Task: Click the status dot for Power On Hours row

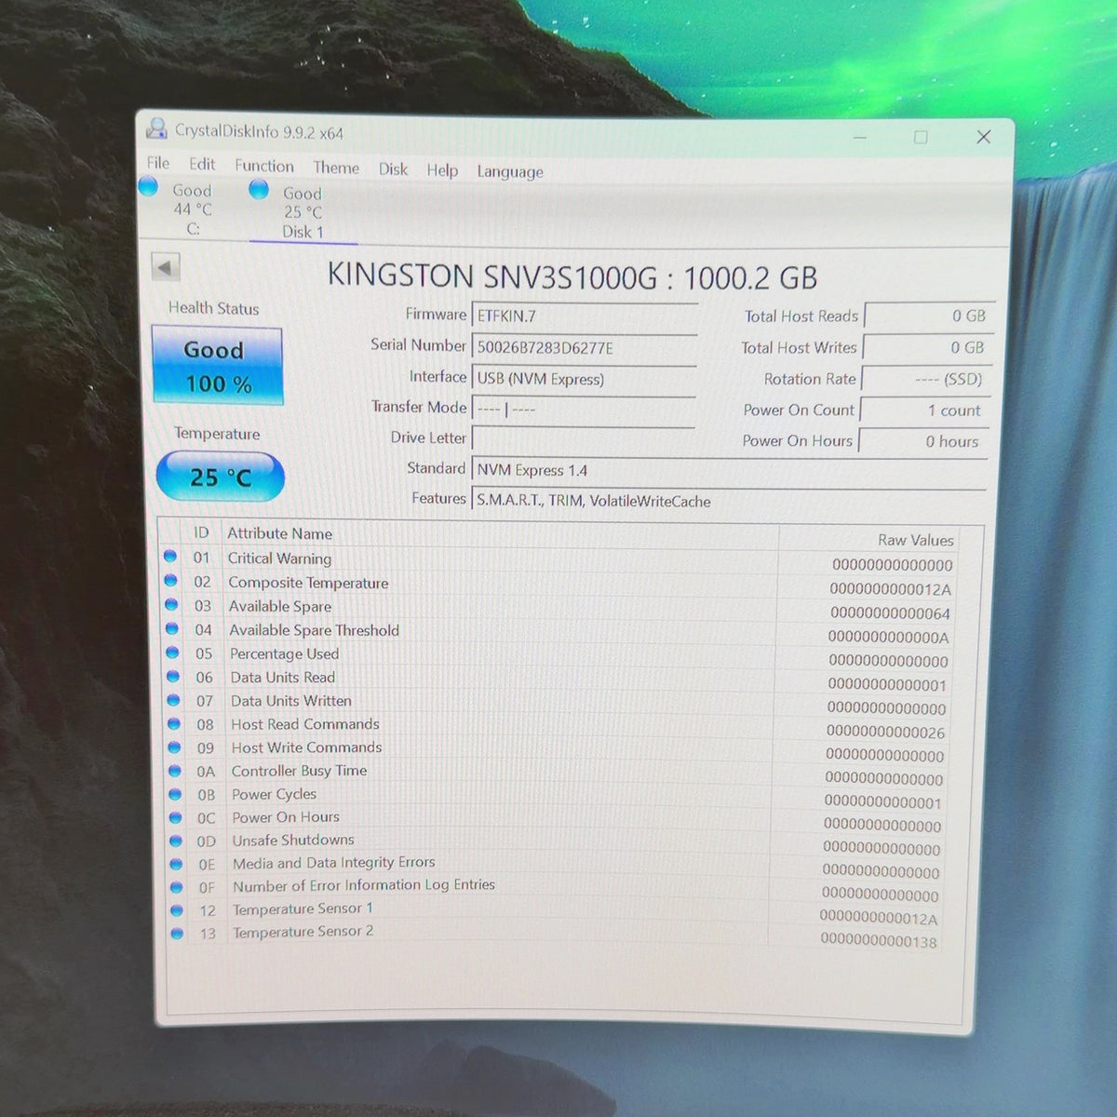Action: [175, 817]
